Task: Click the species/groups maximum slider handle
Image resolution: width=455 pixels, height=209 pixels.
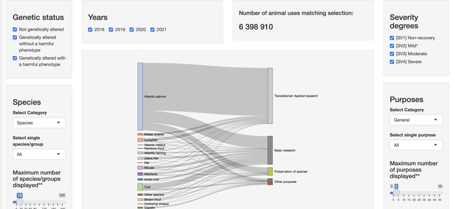Action: pyautogui.click(x=20, y=202)
